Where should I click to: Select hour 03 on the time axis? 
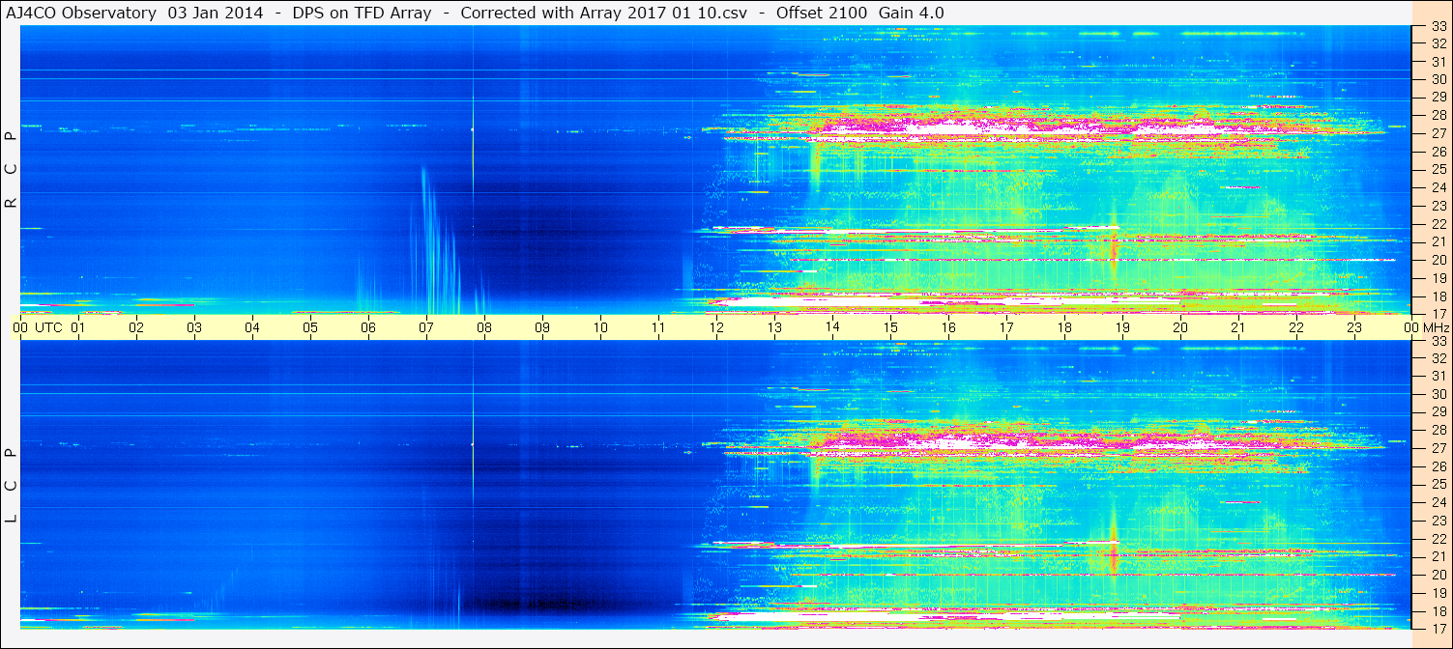pyautogui.click(x=194, y=327)
